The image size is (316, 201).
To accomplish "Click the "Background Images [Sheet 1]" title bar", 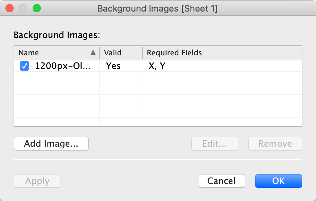I will [157, 8].
